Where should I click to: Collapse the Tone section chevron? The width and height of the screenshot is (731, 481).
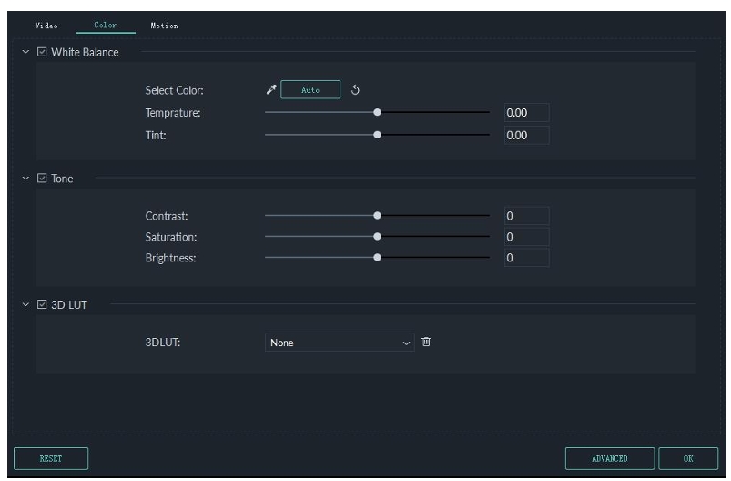point(25,179)
